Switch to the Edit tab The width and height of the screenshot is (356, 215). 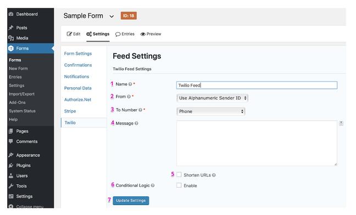(x=73, y=34)
